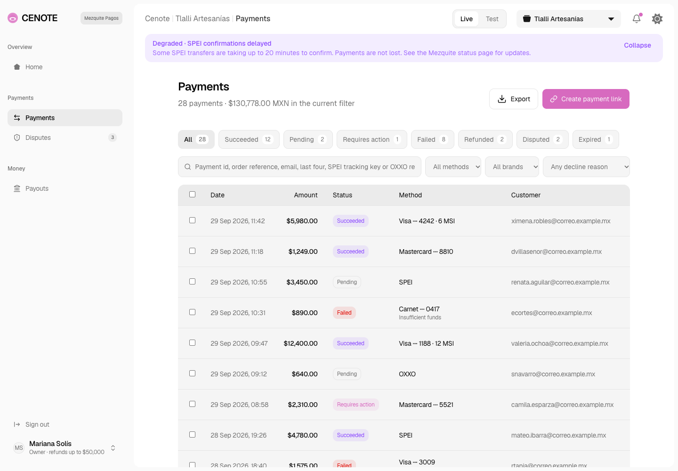Viewport: 678px width, 471px height.
Task: Open the Tlalli Artesanías merchant dropdown
Action: pos(569,19)
